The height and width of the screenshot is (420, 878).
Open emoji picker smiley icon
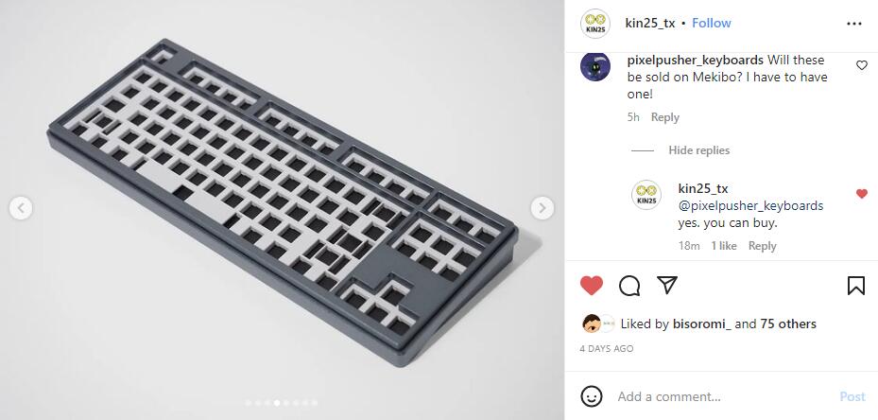point(592,396)
